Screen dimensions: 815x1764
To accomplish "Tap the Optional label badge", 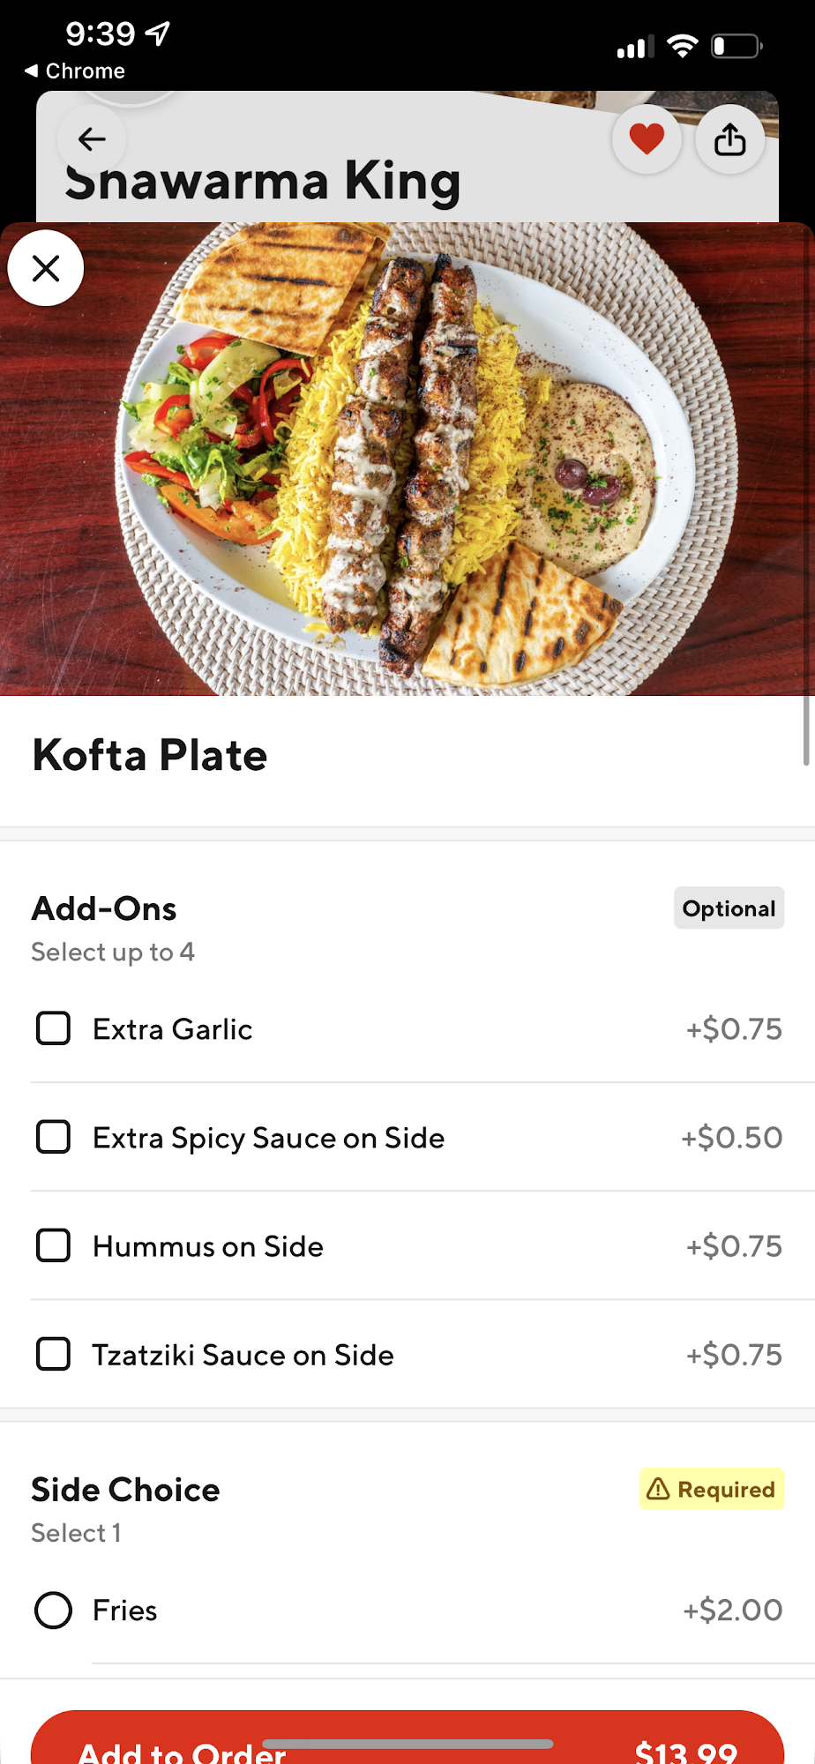I will [729, 908].
